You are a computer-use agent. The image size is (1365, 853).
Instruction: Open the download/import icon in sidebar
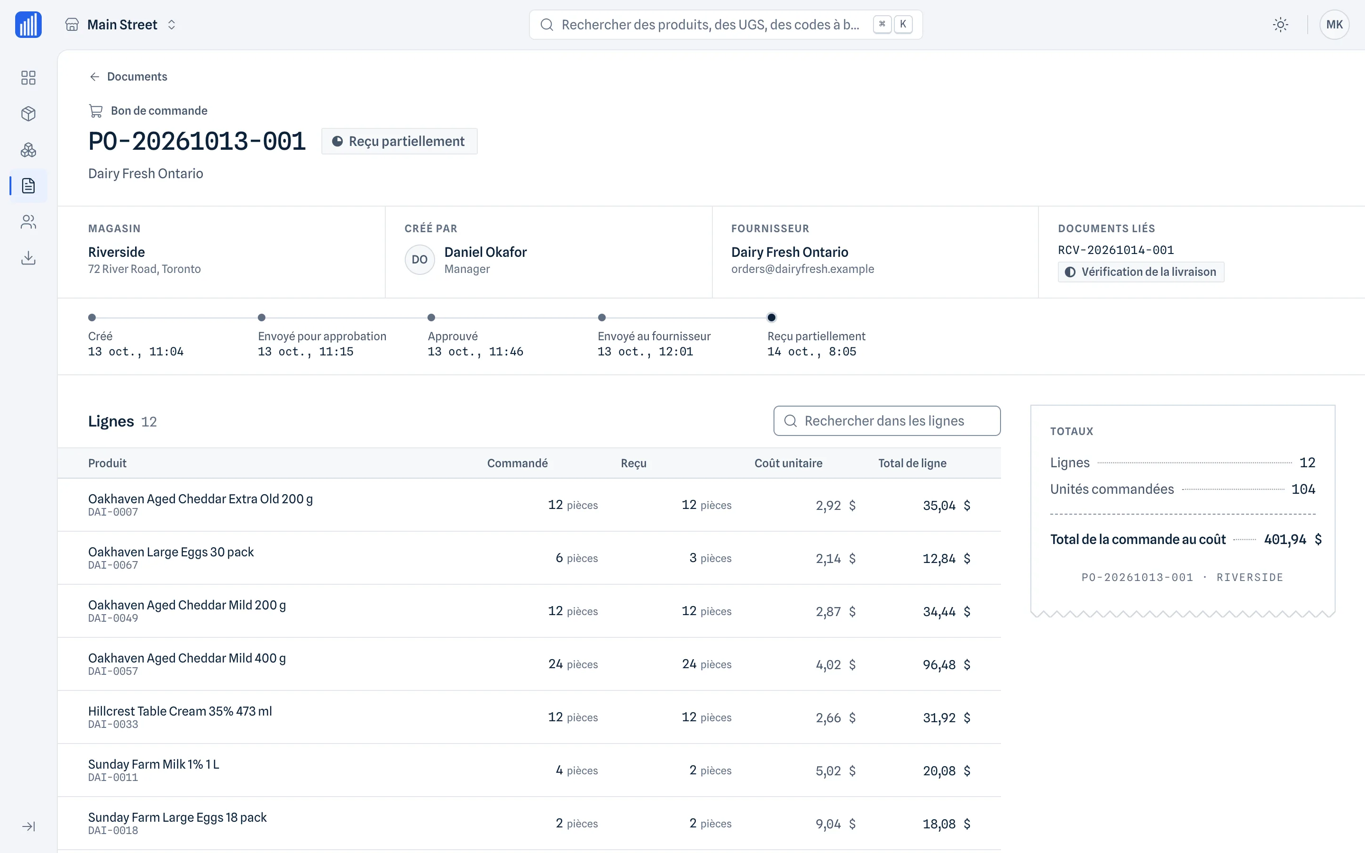tap(28, 258)
